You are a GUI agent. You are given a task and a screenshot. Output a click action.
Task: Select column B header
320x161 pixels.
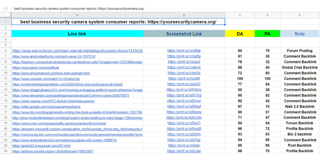pyautogui.click(x=184, y=15)
